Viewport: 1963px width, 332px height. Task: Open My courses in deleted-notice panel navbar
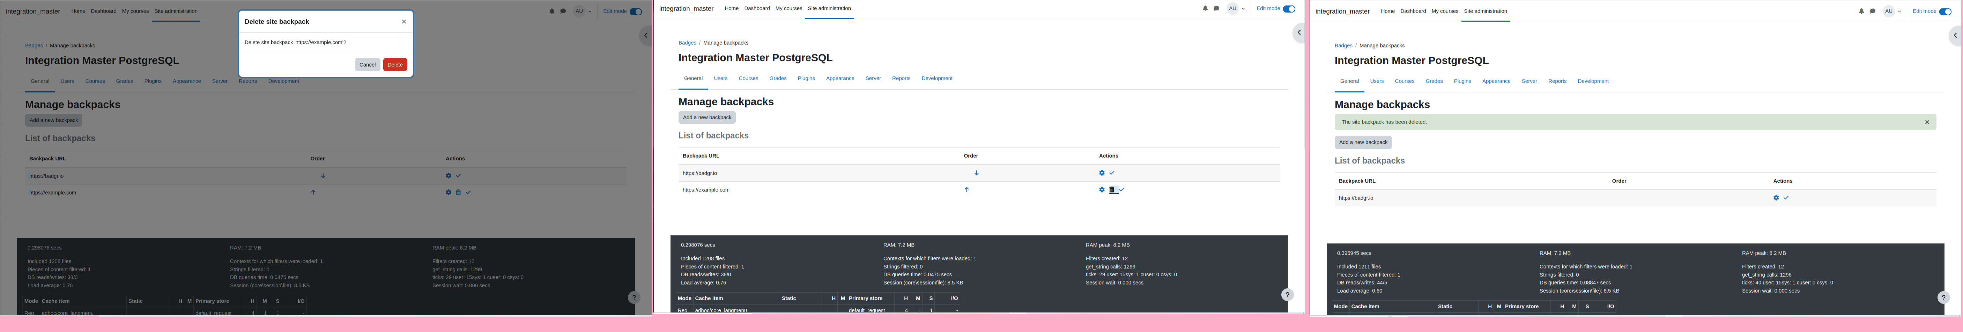[1445, 12]
